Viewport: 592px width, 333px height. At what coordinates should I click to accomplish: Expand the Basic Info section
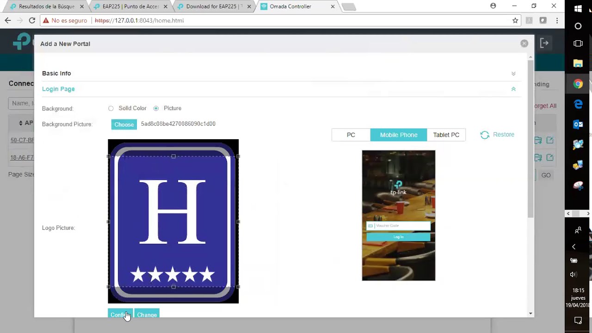513,74
